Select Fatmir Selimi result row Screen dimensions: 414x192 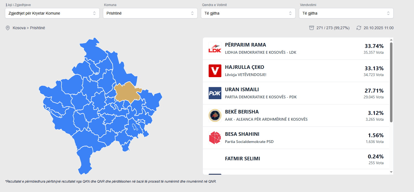point(296,159)
